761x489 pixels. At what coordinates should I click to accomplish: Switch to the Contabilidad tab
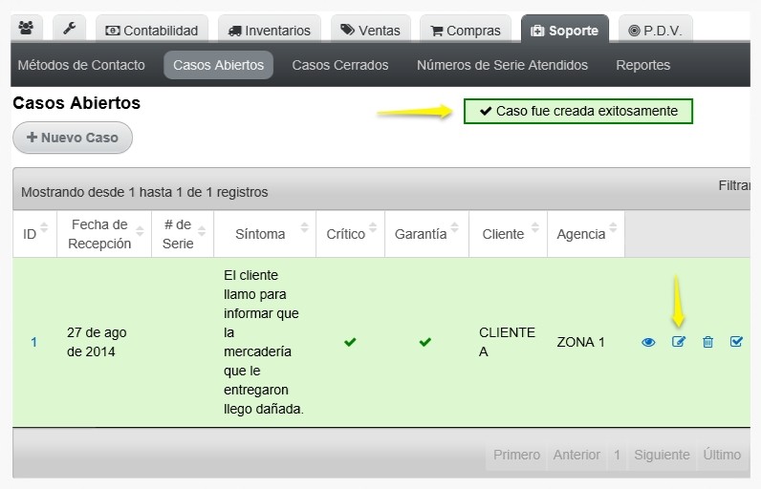(152, 29)
